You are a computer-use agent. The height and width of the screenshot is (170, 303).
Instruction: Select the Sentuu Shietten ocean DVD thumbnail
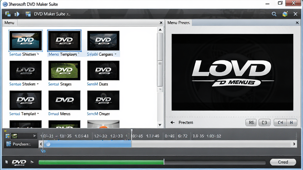(x=25, y=41)
